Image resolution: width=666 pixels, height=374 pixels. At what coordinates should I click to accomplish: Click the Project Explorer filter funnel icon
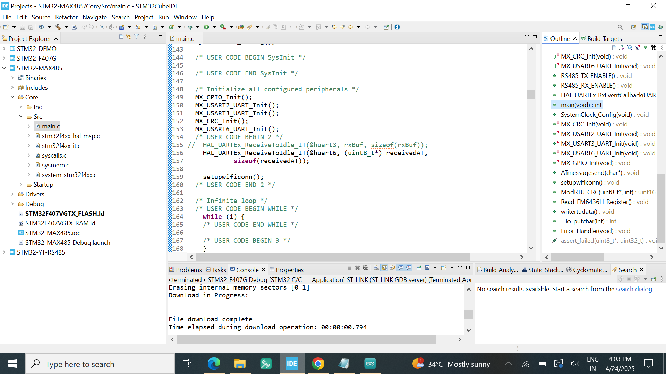137,37
